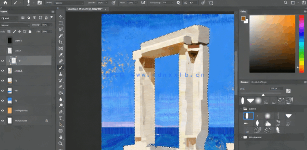Toggle pressure for size icon beside angle field
Image resolution: width=307 pixels, height=150 pixels.
point(203,3)
